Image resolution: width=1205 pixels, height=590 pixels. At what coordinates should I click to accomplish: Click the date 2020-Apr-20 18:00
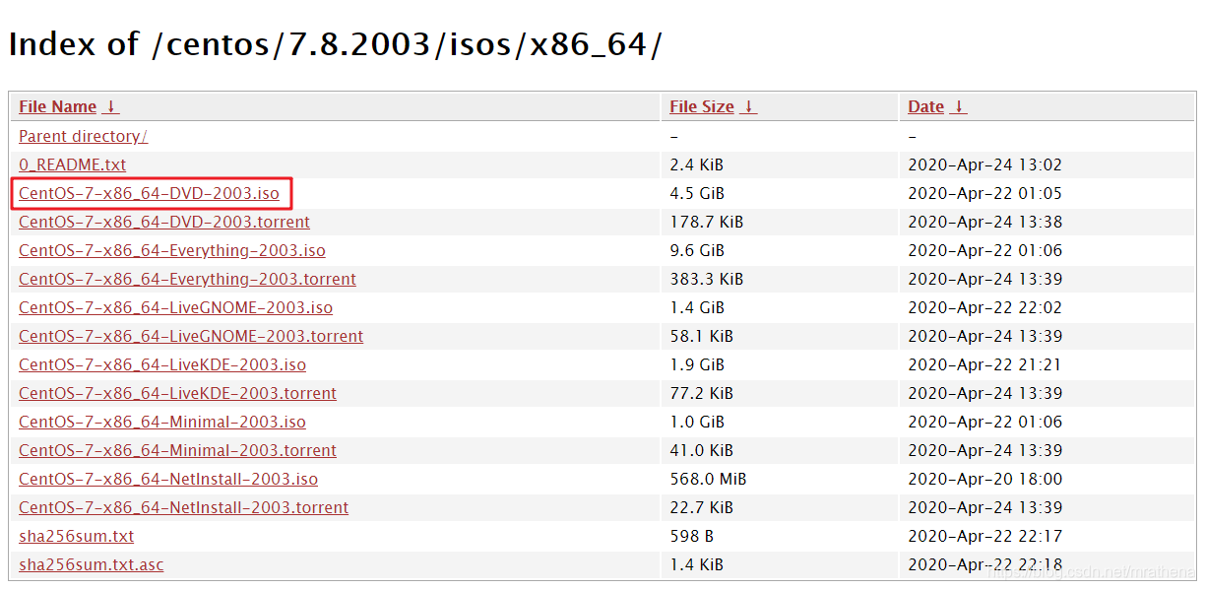(x=984, y=479)
